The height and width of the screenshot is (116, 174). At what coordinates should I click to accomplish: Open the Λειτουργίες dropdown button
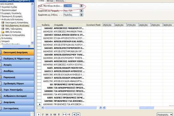point(165,114)
